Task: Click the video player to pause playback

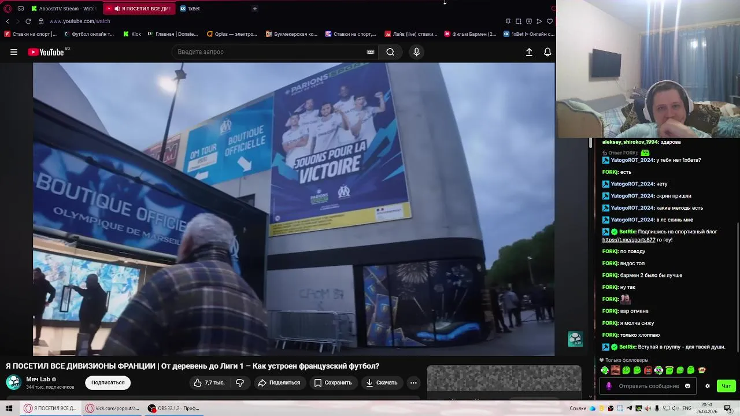Action: pyautogui.click(x=294, y=209)
